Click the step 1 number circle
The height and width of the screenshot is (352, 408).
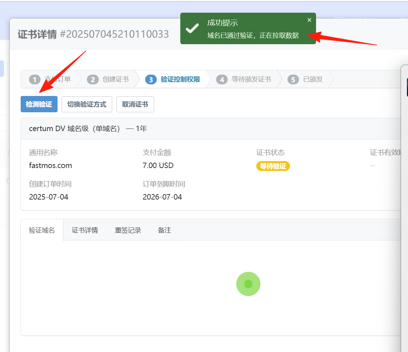tap(34, 79)
